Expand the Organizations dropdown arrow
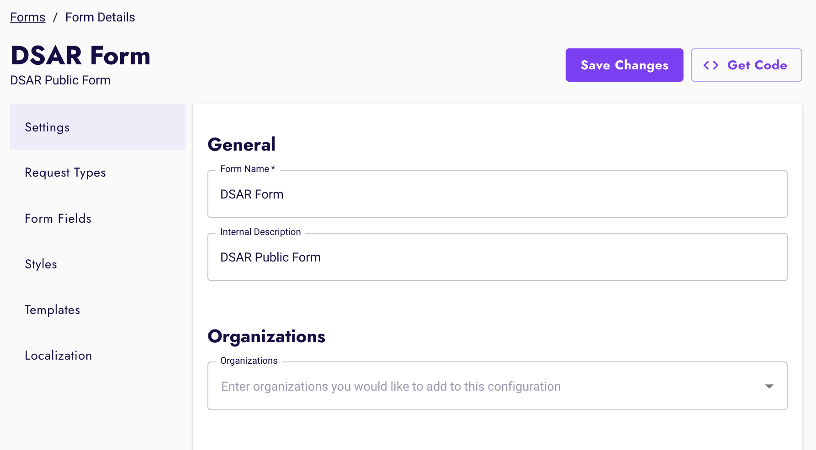The image size is (816, 450). coord(769,386)
